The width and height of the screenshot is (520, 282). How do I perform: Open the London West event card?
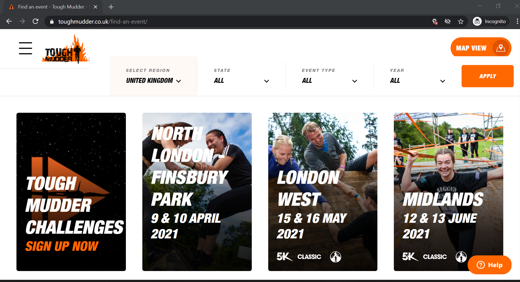tap(323, 192)
